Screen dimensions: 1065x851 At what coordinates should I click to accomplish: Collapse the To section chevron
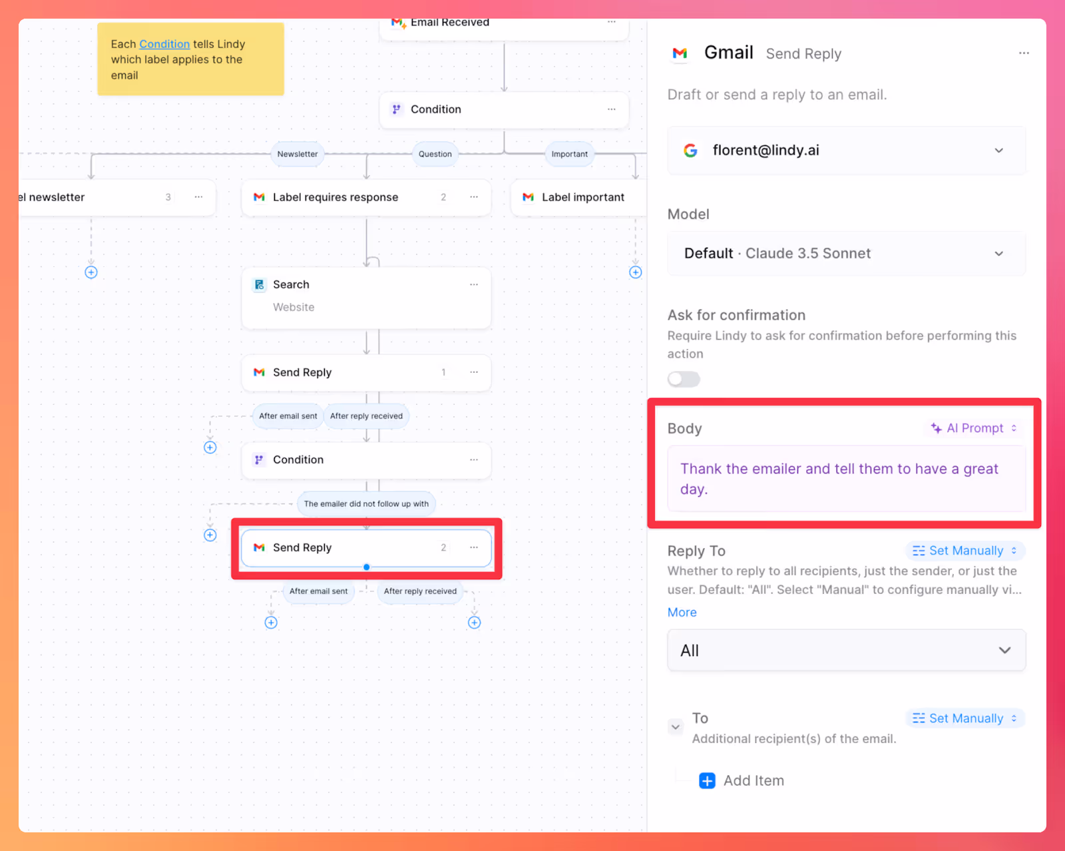click(x=676, y=726)
